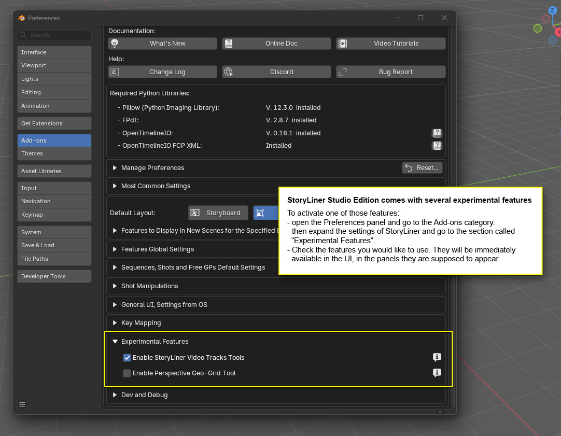This screenshot has width=561, height=436.
Task: Expand Most Common Settings section
Action: tap(115, 186)
